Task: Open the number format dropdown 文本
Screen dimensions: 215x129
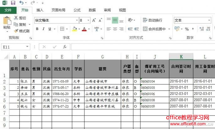Action: (209, 20)
